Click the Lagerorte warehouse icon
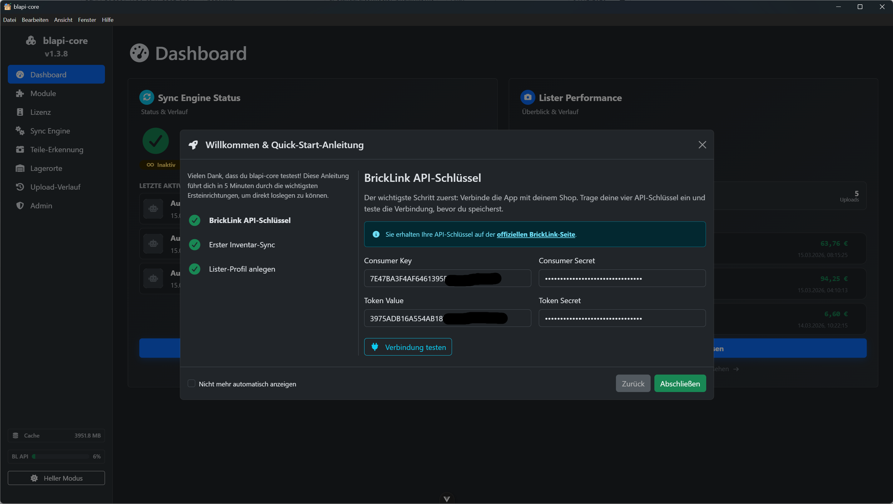Image resolution: width=893 pixels, height=504 pixels. (x=20, y=168)
